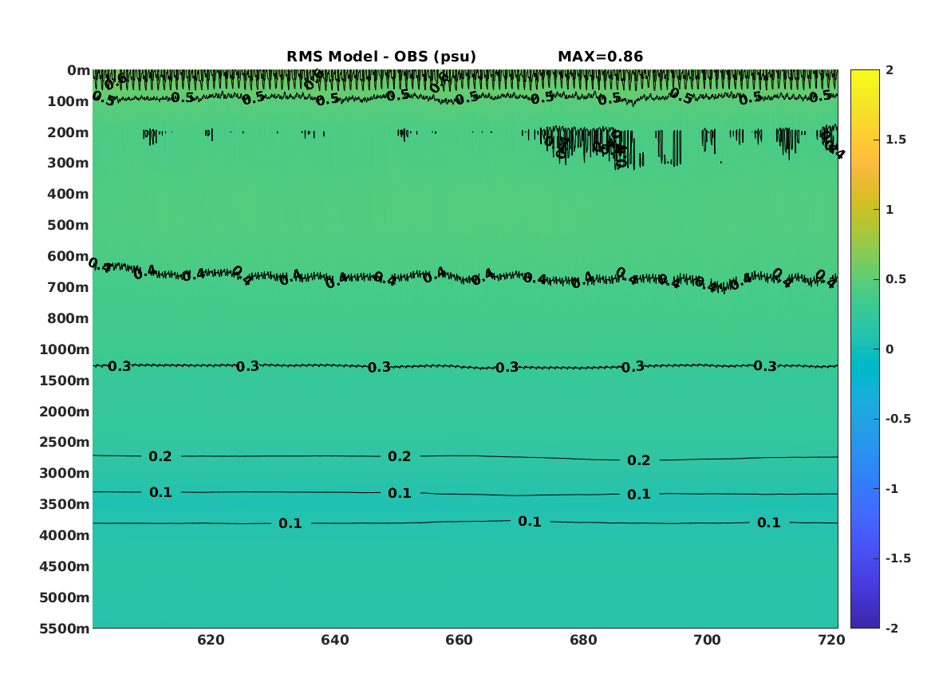Screen dimensions: 931x698
Task: Click the '2500m' depth tick label
Action: [x=64, y=442]
